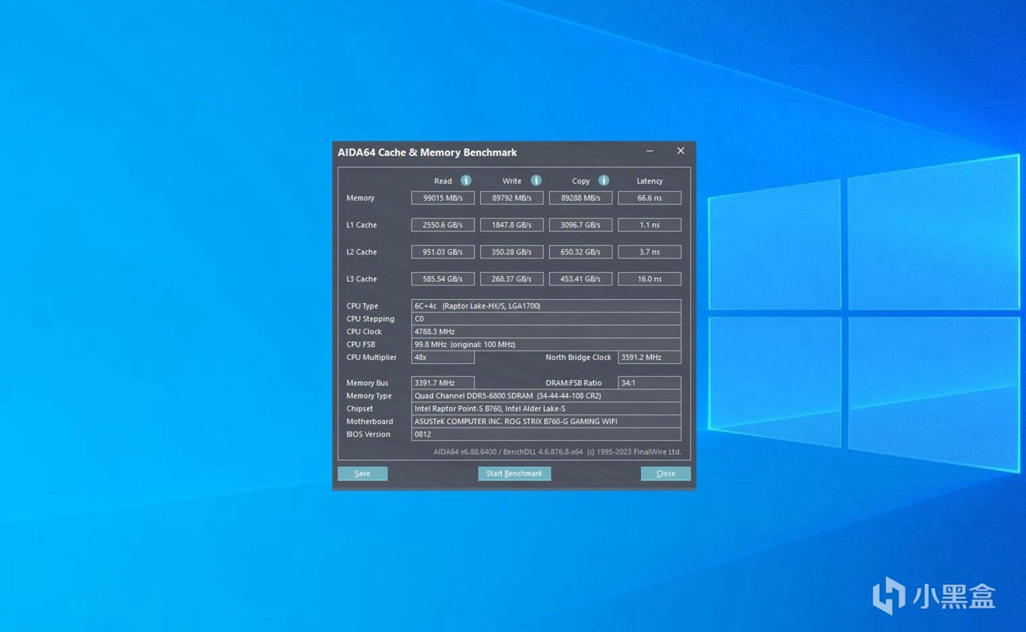The height and width of the screenshot is (632, 1026).
Task: Select the L3 Cache Latency value 16.0 ns
Action: pos(650,279)
